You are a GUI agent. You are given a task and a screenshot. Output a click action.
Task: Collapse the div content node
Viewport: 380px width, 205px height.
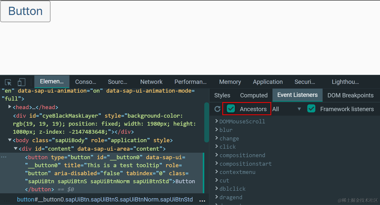pyautogui.click(x=16, y=148)
